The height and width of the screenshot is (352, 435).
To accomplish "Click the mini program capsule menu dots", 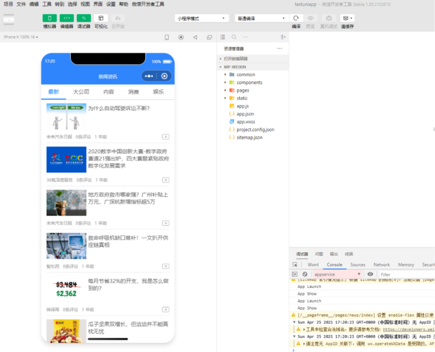I will coord(149,76).
